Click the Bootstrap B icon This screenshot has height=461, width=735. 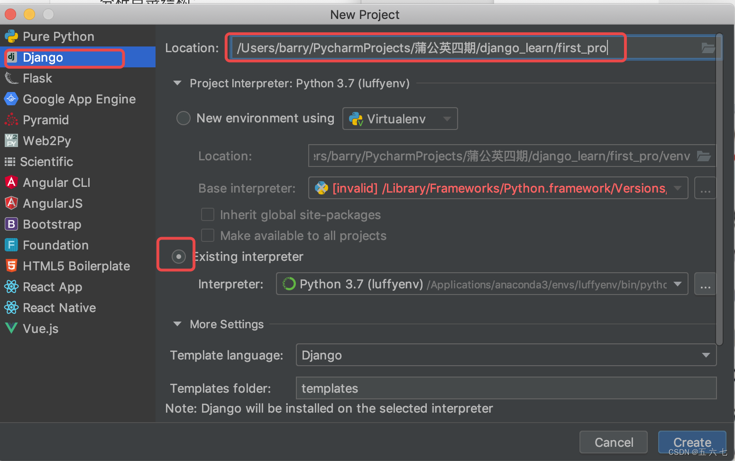[11, 224]
